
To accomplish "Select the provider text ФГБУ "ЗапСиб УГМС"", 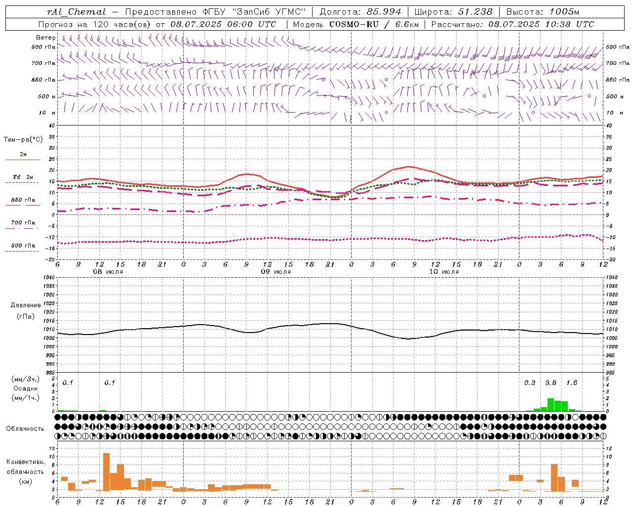I will point(254,12).
